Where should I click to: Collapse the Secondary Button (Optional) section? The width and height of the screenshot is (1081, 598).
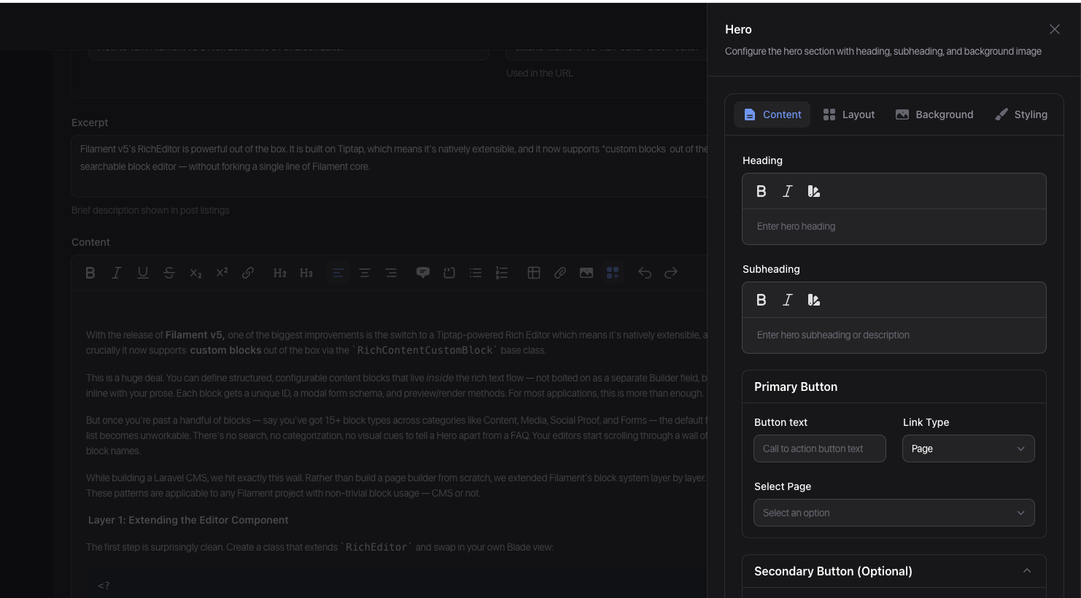(x=1027, y=571)
